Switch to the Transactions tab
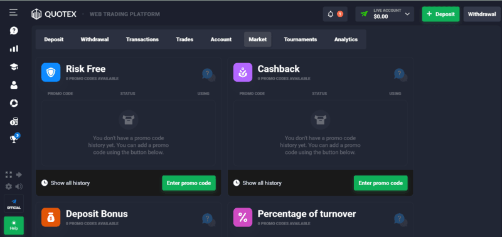502x237 pixels. [142, 39]
